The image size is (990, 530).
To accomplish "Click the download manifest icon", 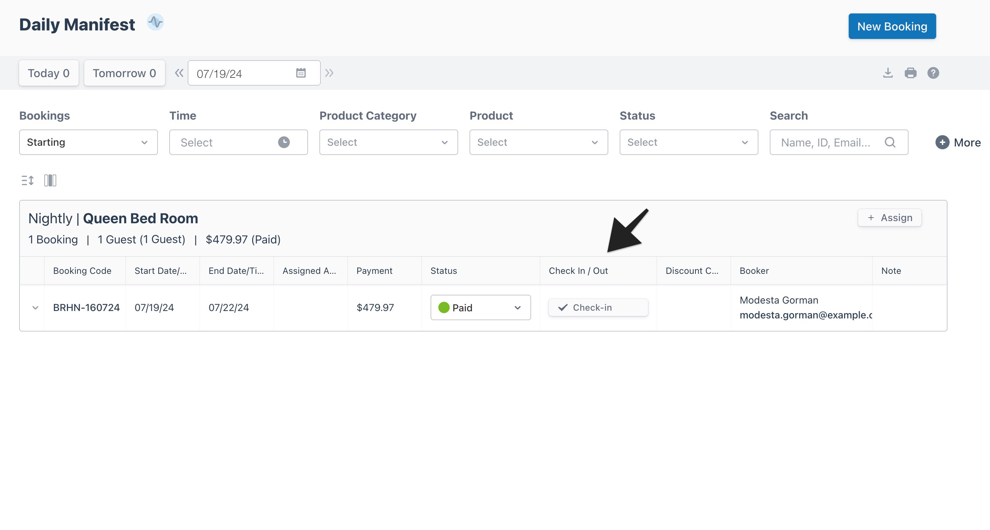I will pyautogui.click(x=888, y=73).
